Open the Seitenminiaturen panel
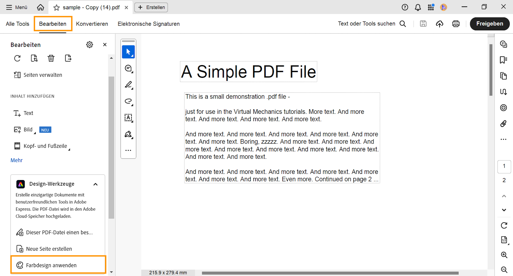513x276 pixels. [504, 76]
